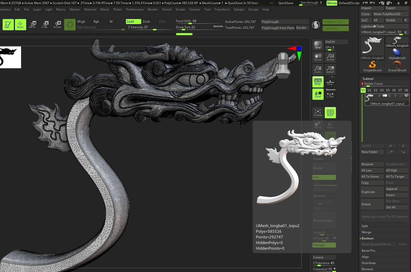Select the EraserBrush tool
The width and height of the screenshot is (411, 272).
(397, 66)
